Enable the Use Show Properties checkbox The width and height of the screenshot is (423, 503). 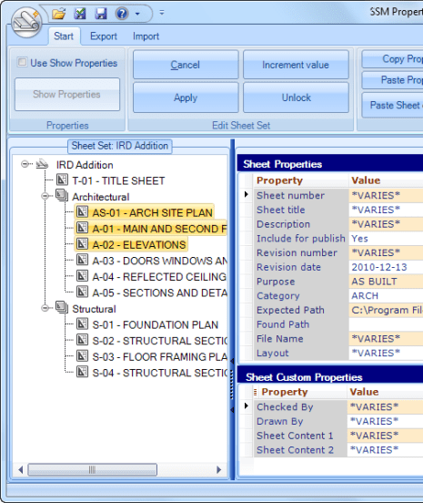click(x=22, y=62)
